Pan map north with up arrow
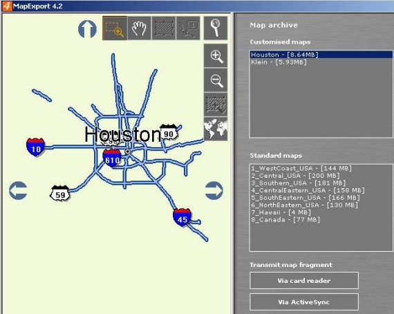Screen dimensions: 394x314 click(87, 29)
